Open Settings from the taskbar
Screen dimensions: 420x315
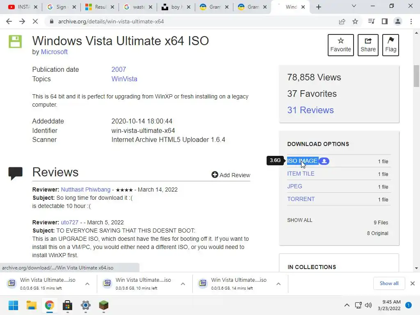tap(86, 305)
